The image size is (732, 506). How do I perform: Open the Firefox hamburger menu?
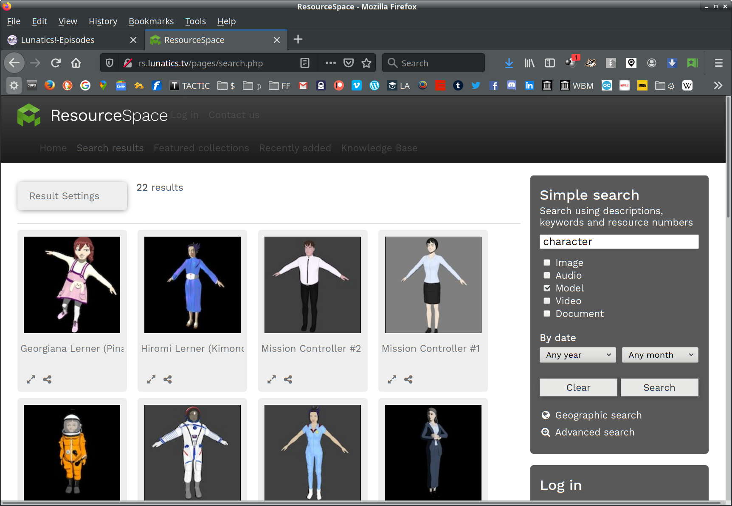[718, 63]
